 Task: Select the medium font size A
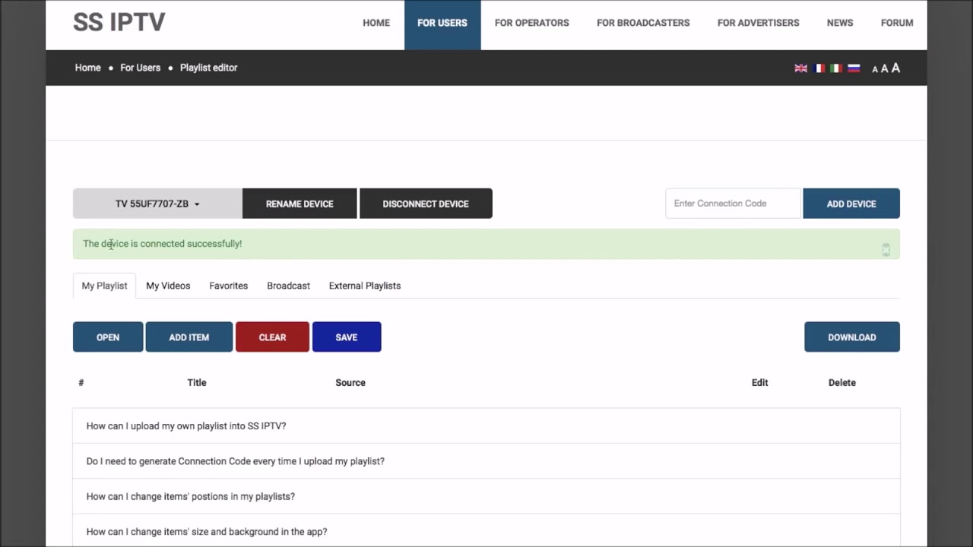tap(884, 68)
